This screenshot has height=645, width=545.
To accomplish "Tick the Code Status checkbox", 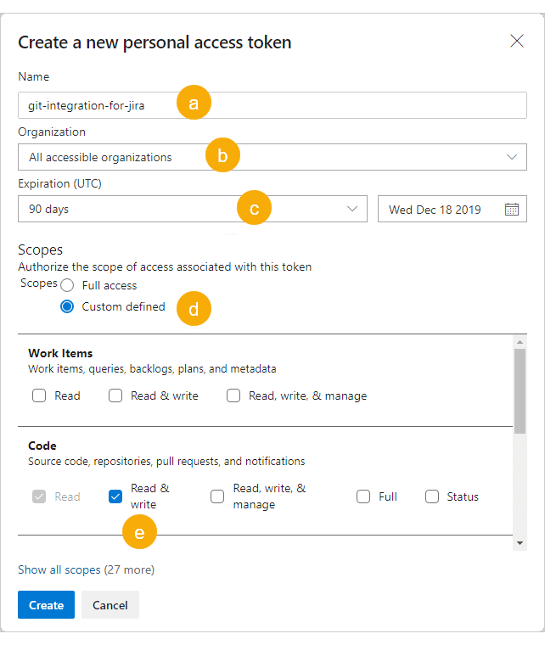I will point(432,496).
